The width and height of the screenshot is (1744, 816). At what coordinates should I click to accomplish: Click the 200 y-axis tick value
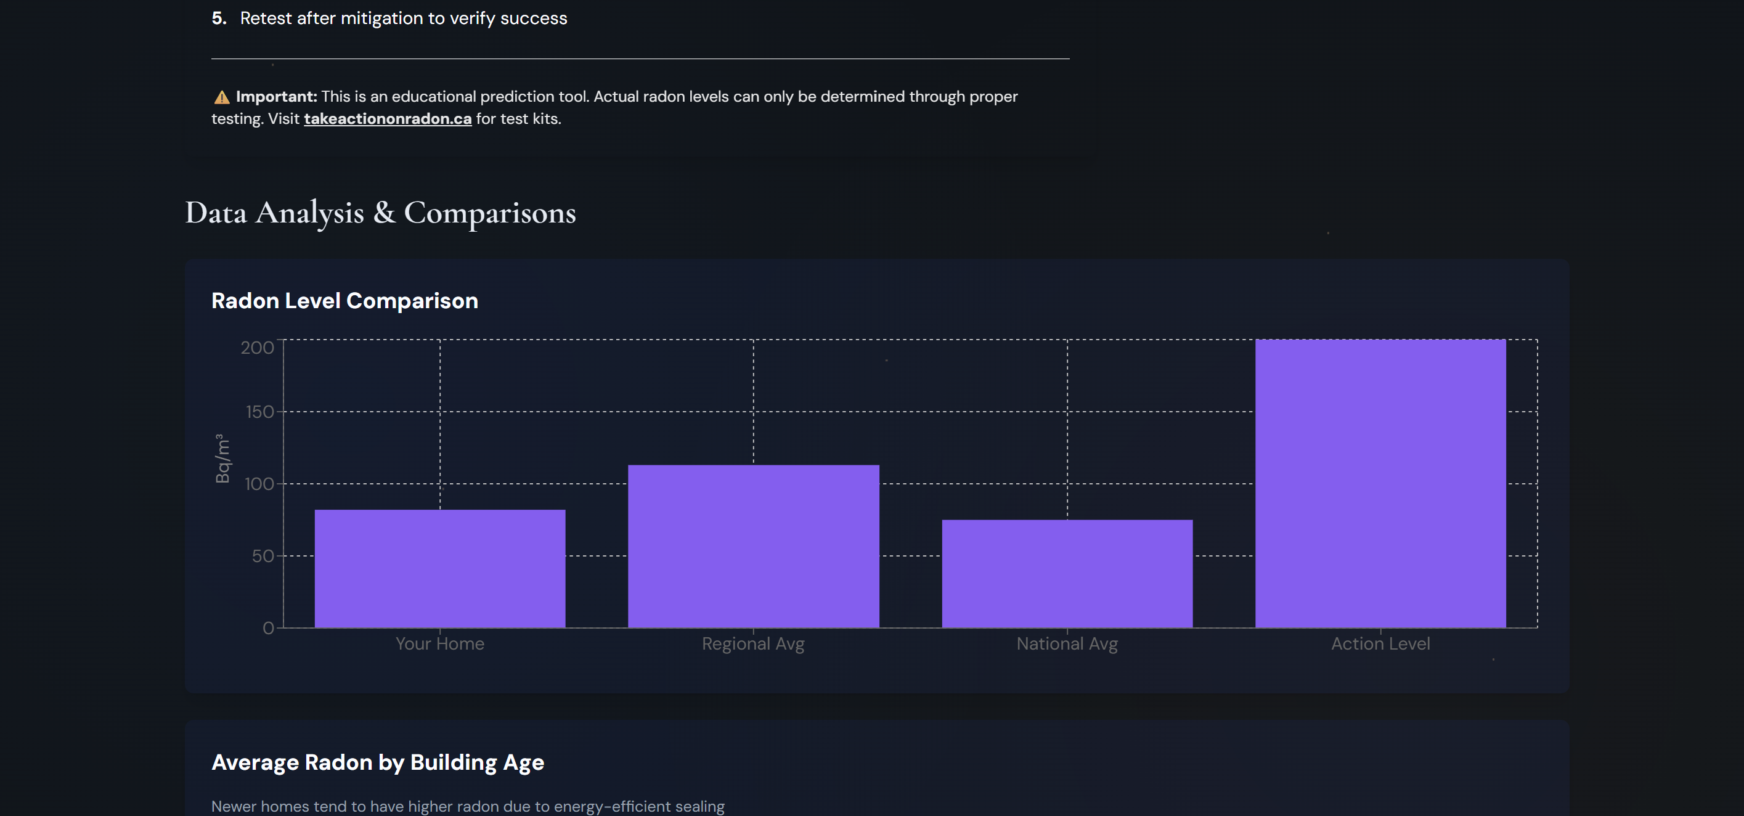tap(257, 348)
